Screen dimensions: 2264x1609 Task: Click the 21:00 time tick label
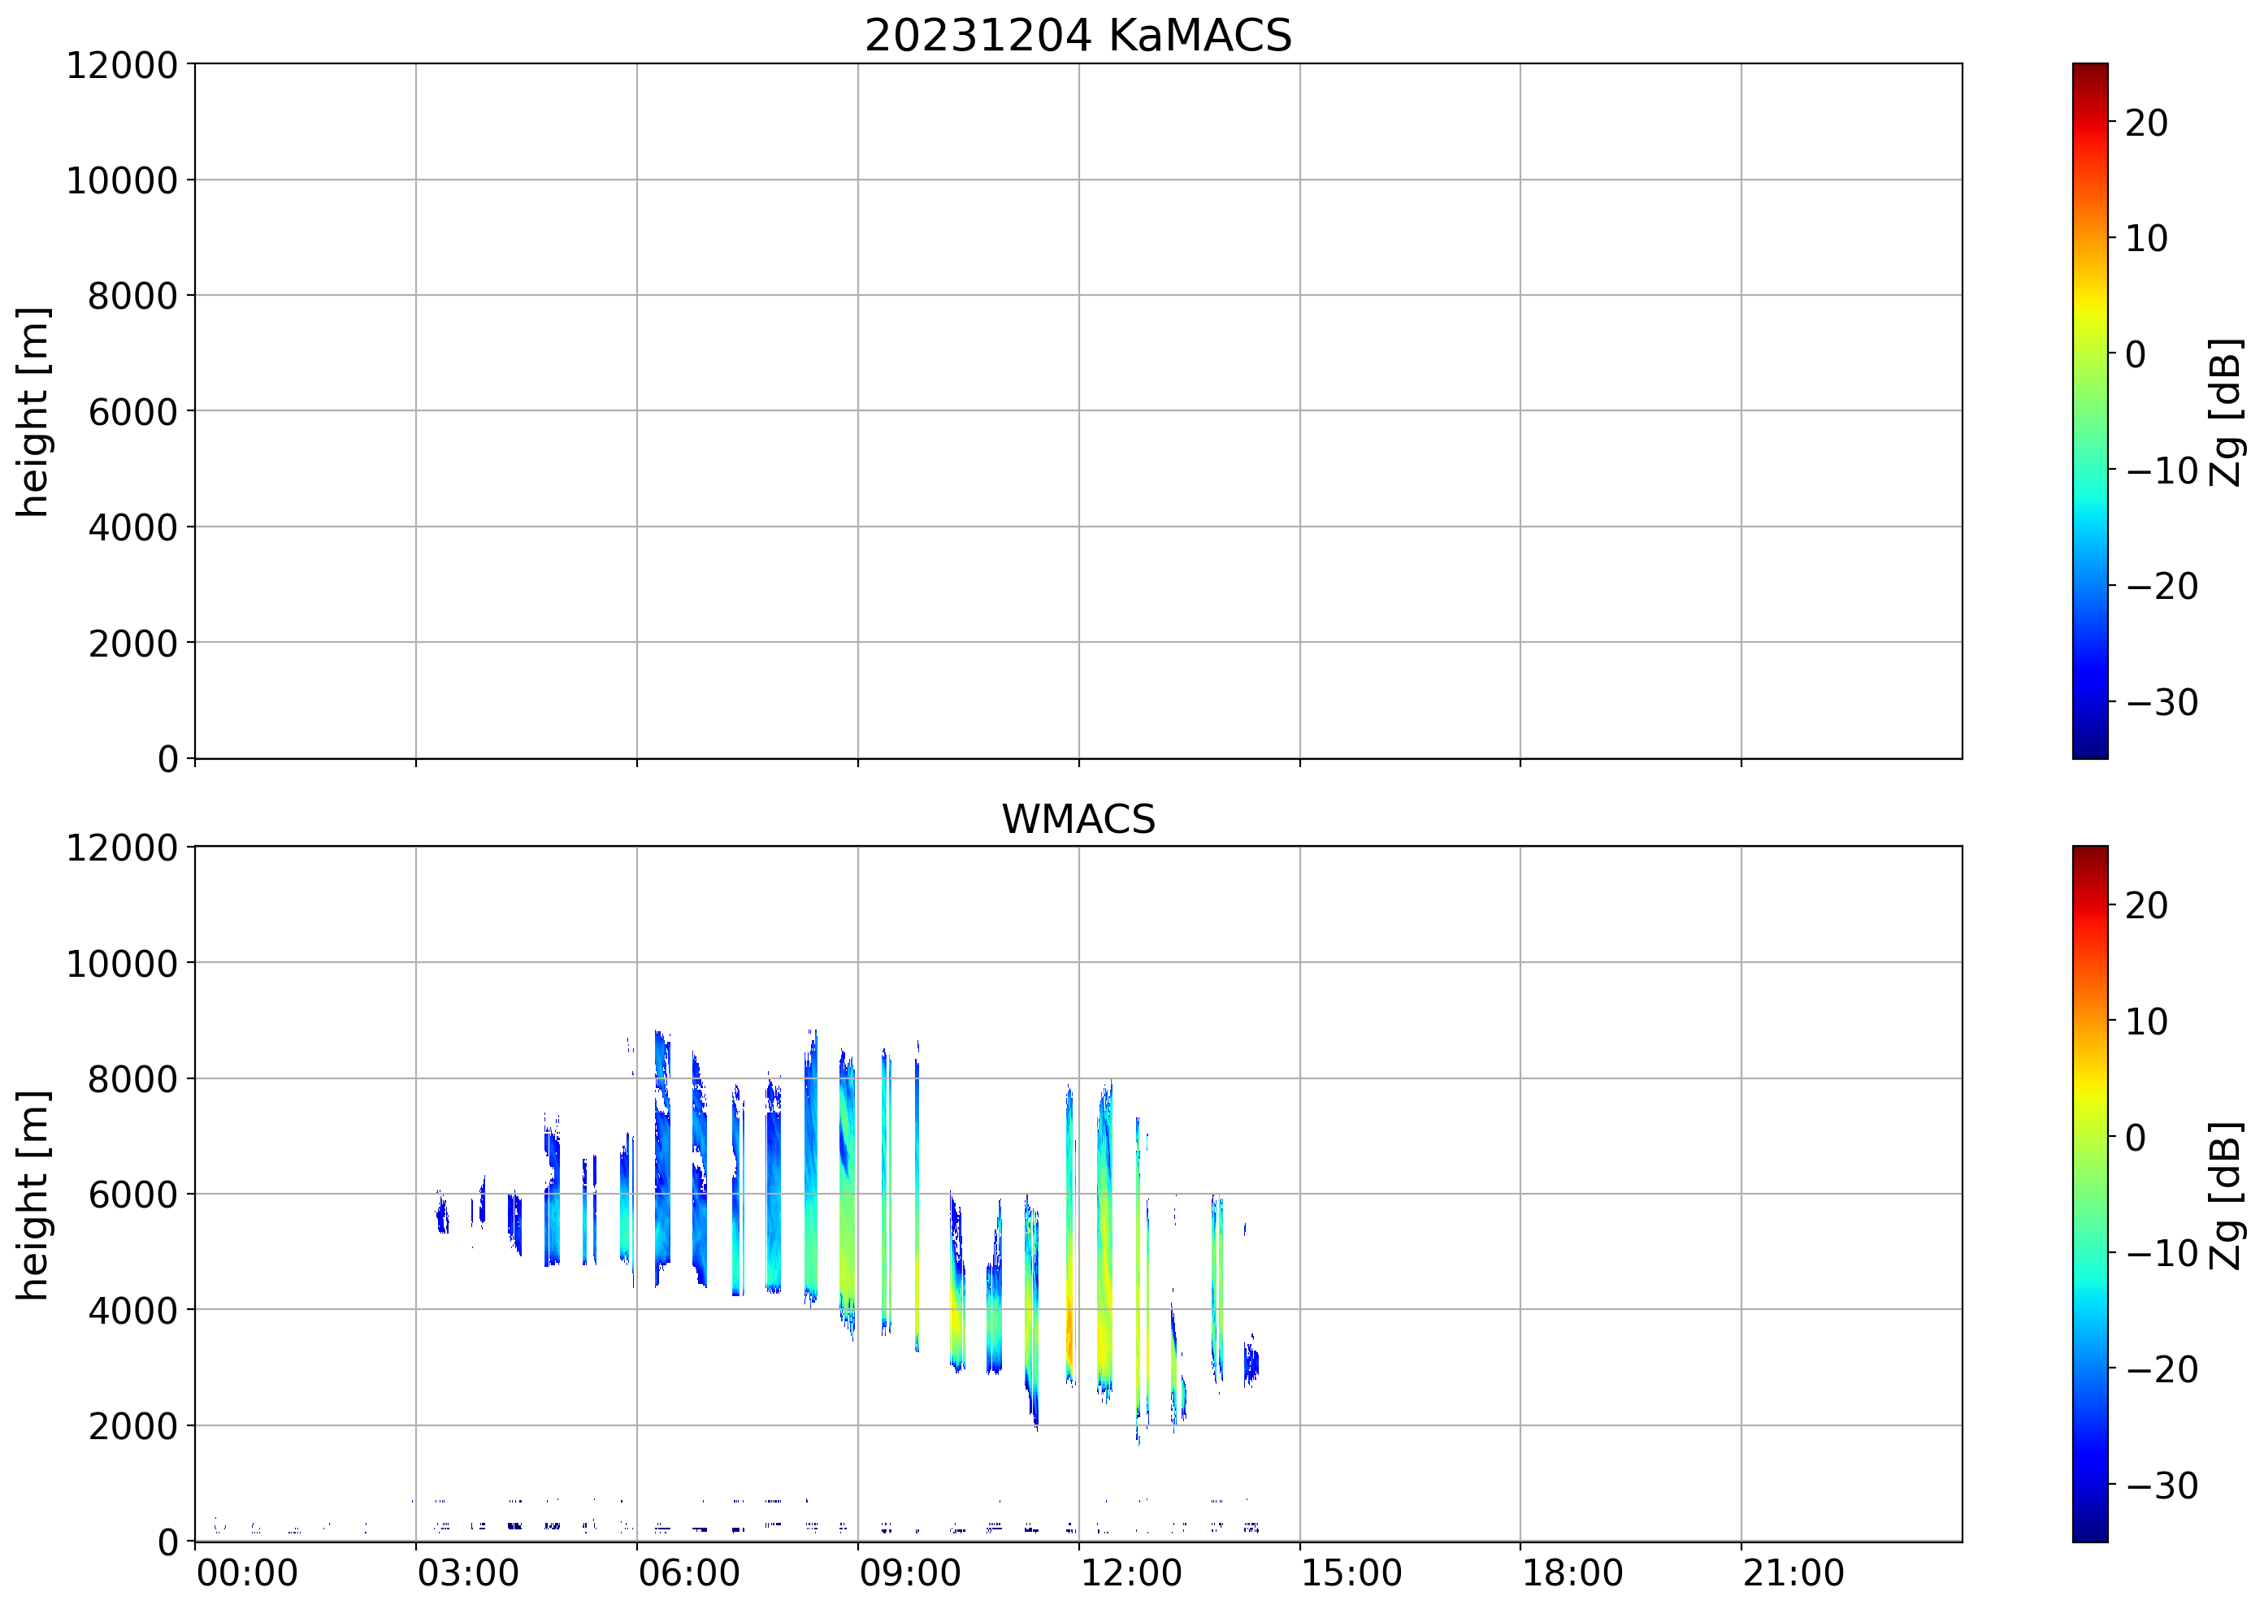pyautogui.click(x=1793, y=1574)
